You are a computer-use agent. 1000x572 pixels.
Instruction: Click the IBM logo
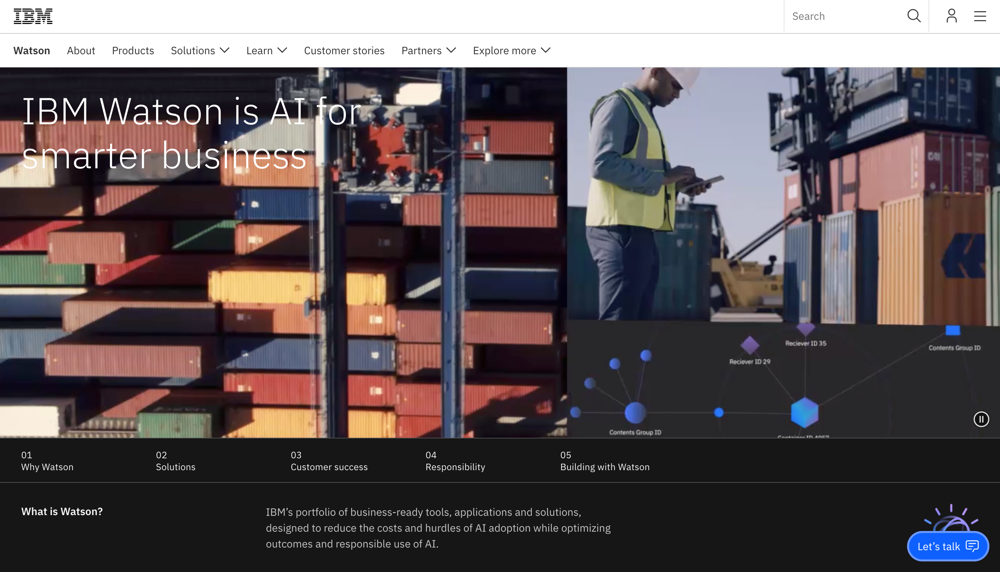pyautogui.click(x=33, y=16)
